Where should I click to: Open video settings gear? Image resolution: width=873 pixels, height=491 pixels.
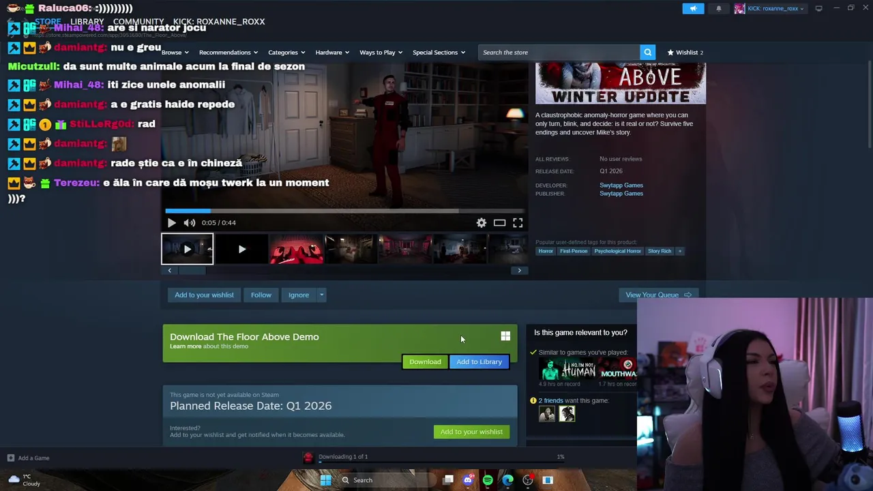(x=482, y=222)
